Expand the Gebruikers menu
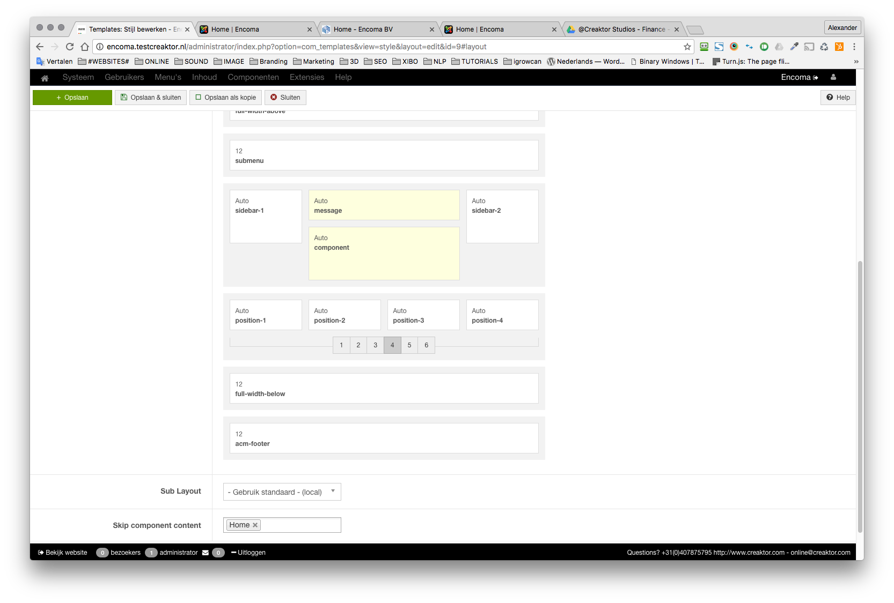The height and width of the screenshot is (603, 894). pyautogui.click(x=124, y=77)
